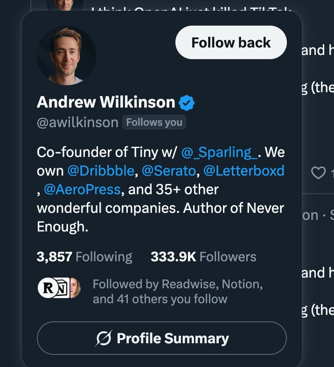The image size is (334, 367).
Task: Click the Andrew Wilkinson display name
Action: [x=106, y=102]
